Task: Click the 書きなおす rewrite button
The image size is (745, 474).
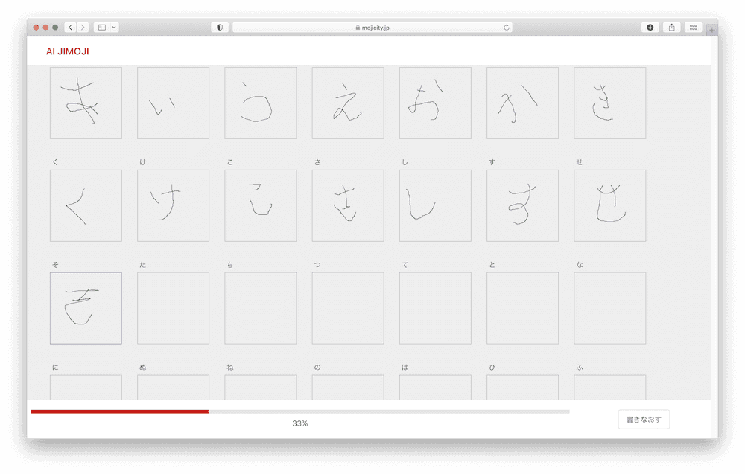Action: pos(644,420)
